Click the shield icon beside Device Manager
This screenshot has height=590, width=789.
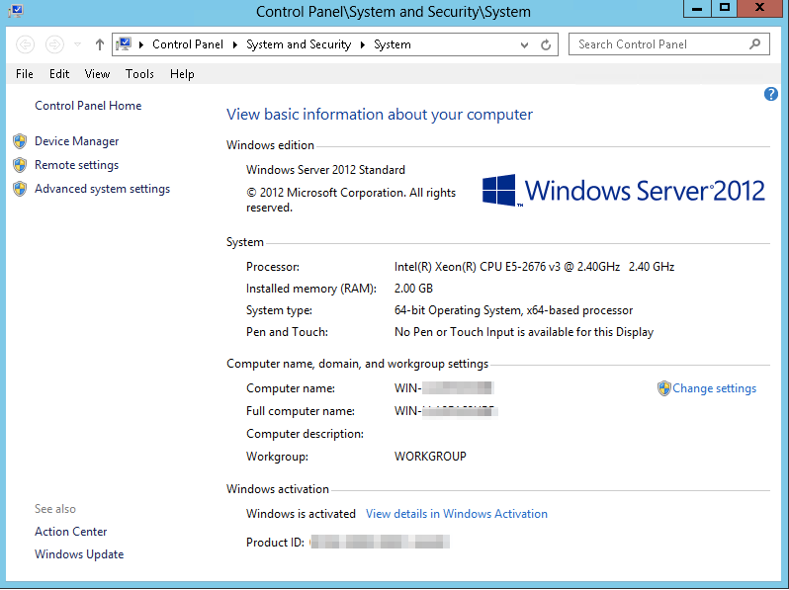click(x=20, y=141)
